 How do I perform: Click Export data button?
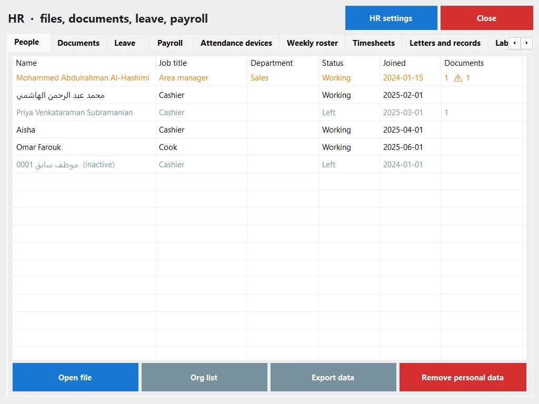333,377
